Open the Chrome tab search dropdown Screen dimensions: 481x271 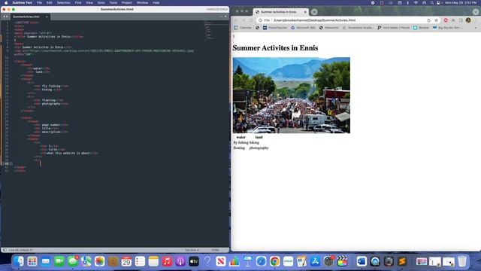476,12
